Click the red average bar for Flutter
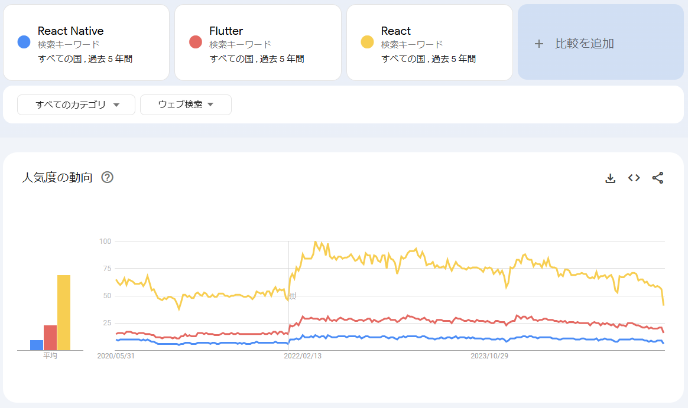 click(x=50, y=338)
